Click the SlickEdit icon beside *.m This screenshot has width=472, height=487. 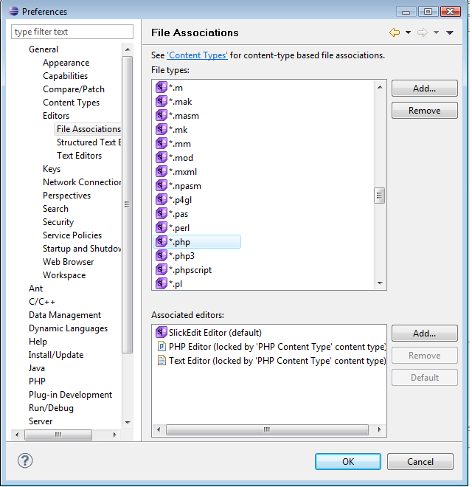tap(162, 87)
